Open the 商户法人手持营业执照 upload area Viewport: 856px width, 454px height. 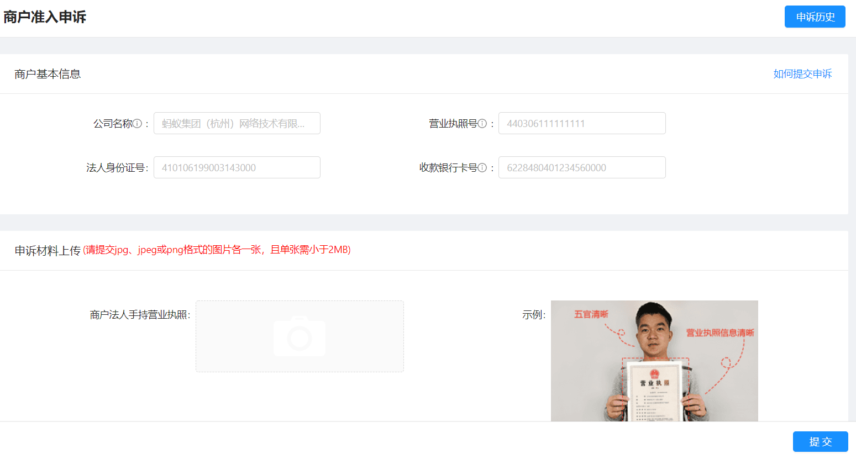pyautogui.click(x=300, y=336)
